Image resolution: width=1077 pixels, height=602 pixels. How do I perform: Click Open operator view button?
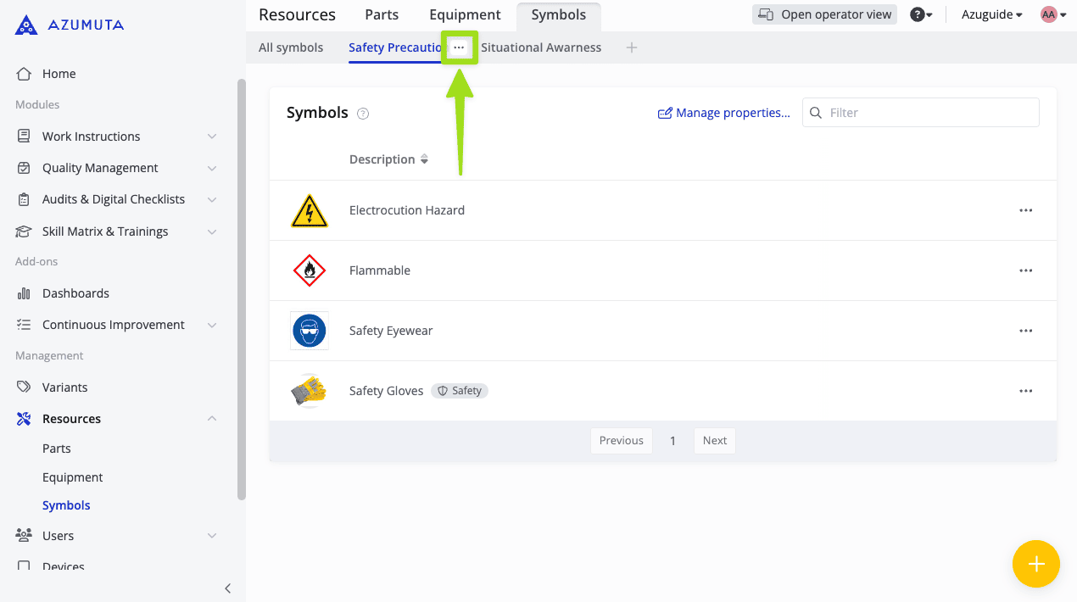pyautogui.click(x=824, y=14)
